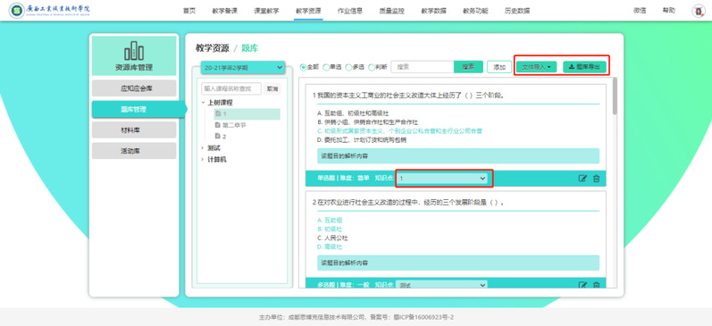This screenshot has width=712, height=326.
Task: Open 作业信息 menu
Action: [x=349, y=11]
